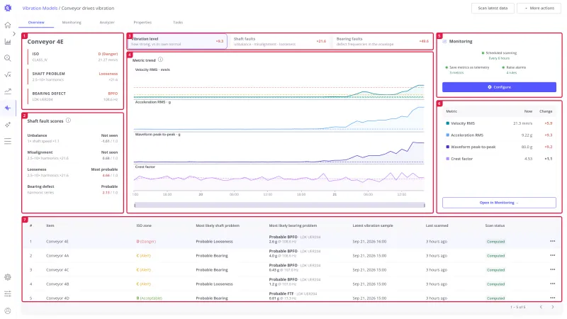Open the sparkle AI icon in sidebar
Image resolution: width=567 pixels, height=319 pixels.
tap(8, 125)
